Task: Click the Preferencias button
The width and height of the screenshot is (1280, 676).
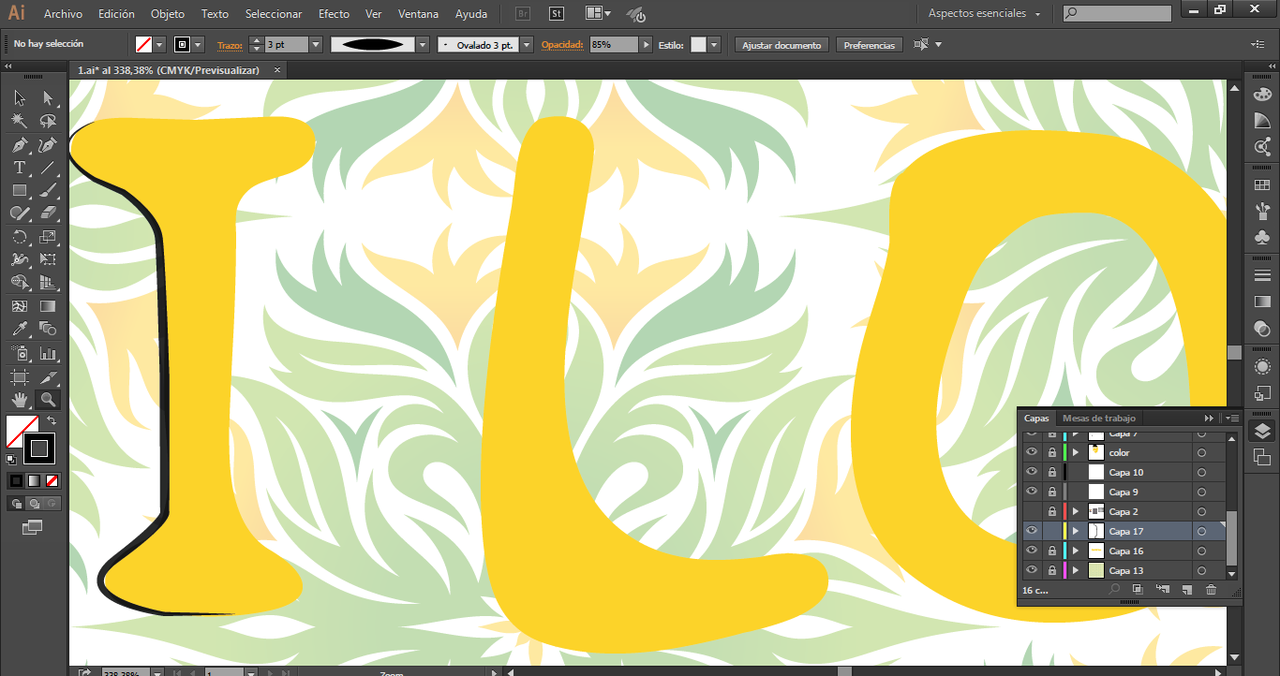Action: click(869, 45)
